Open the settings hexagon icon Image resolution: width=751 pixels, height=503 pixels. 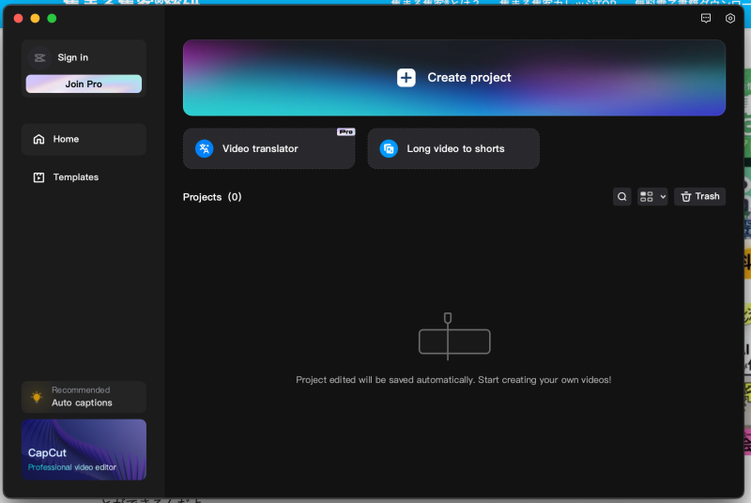click(x=730, y=19)
